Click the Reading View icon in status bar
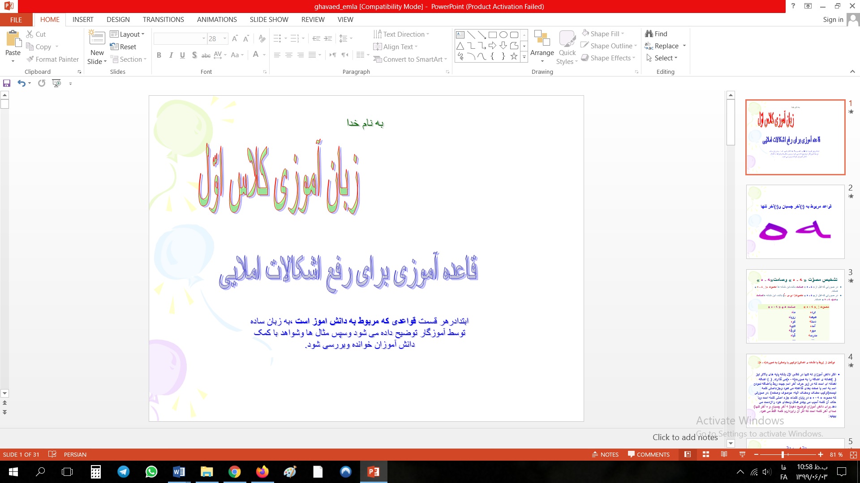The width and height of the screenshot is (860, 483). click(x=724, y=454)
